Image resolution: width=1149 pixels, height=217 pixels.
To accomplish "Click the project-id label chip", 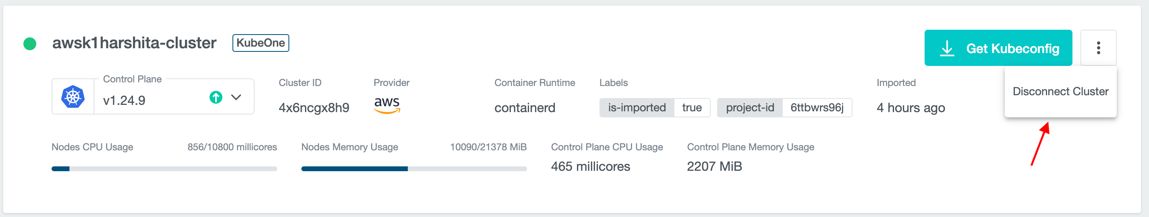I will pos(784,108).
